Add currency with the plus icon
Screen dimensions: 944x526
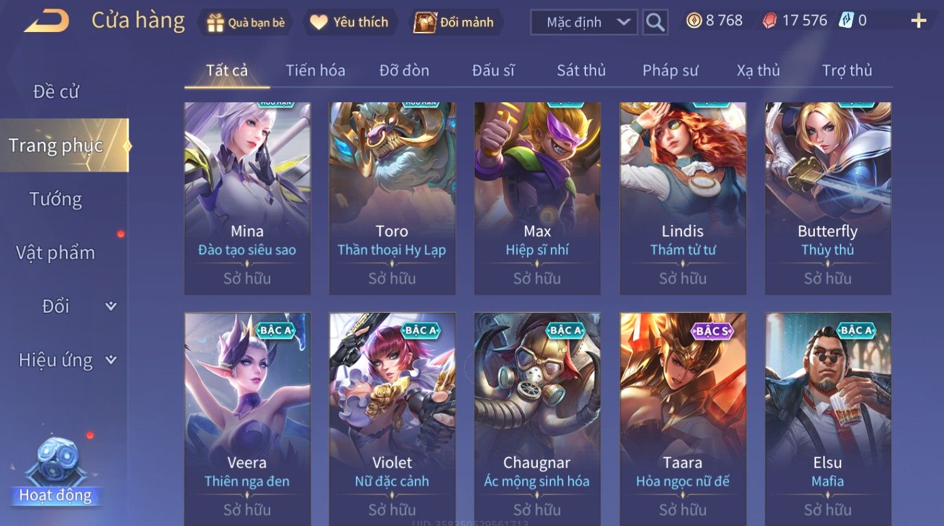(918, 21)
